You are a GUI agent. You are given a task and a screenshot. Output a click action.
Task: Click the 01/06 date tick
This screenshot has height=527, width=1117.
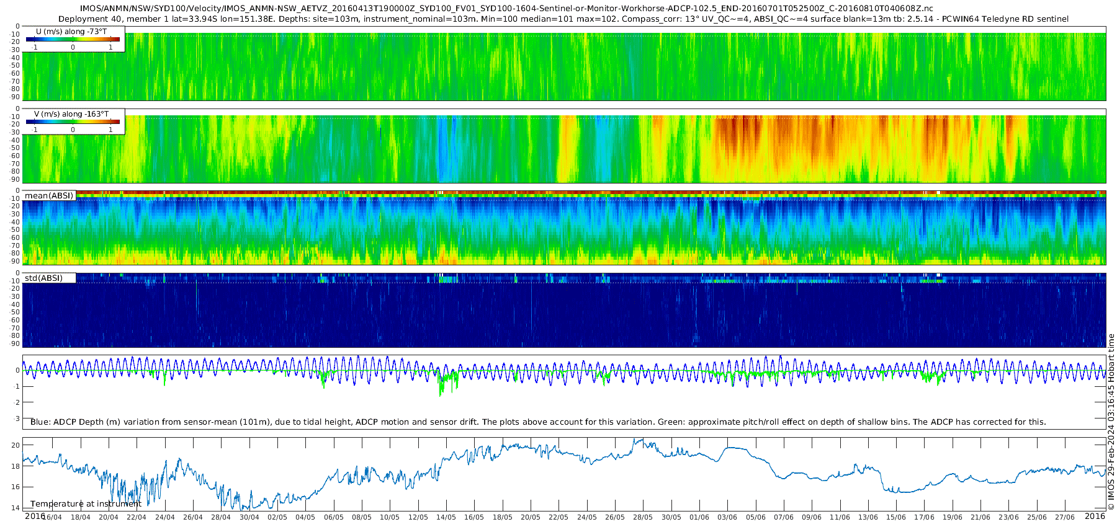tap(699, 517)
